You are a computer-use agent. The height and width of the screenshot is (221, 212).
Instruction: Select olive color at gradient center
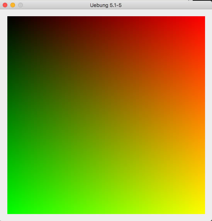tap(106, 115)
